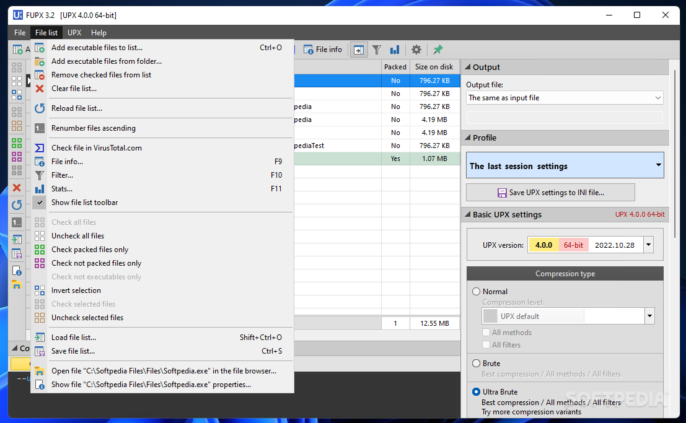Select Check not packed files only
Image resolution: width=686 pixels, height=423 pixels.
click(162, 263)
